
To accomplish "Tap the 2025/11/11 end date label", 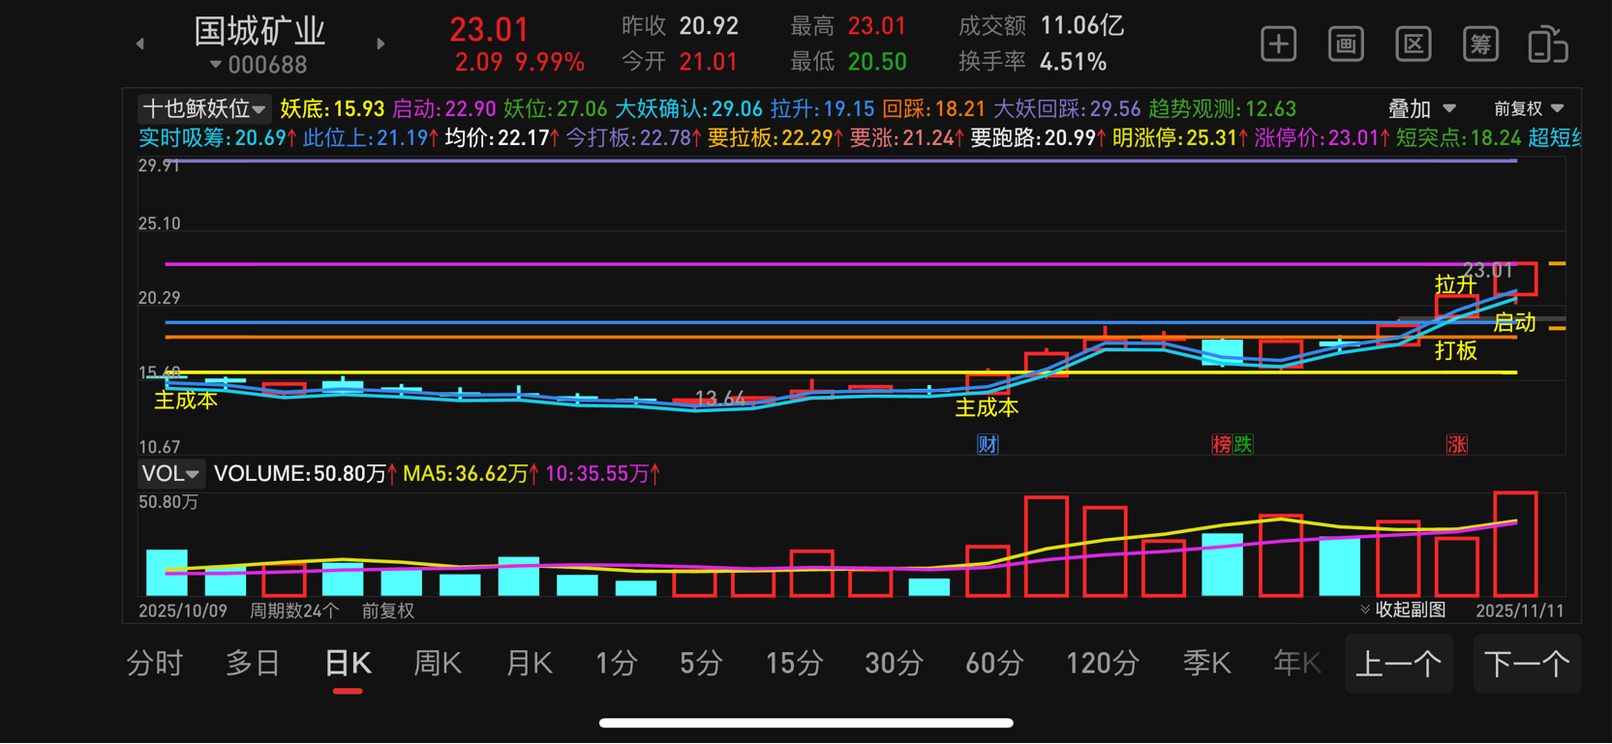I will click(x=1520, y=610).
